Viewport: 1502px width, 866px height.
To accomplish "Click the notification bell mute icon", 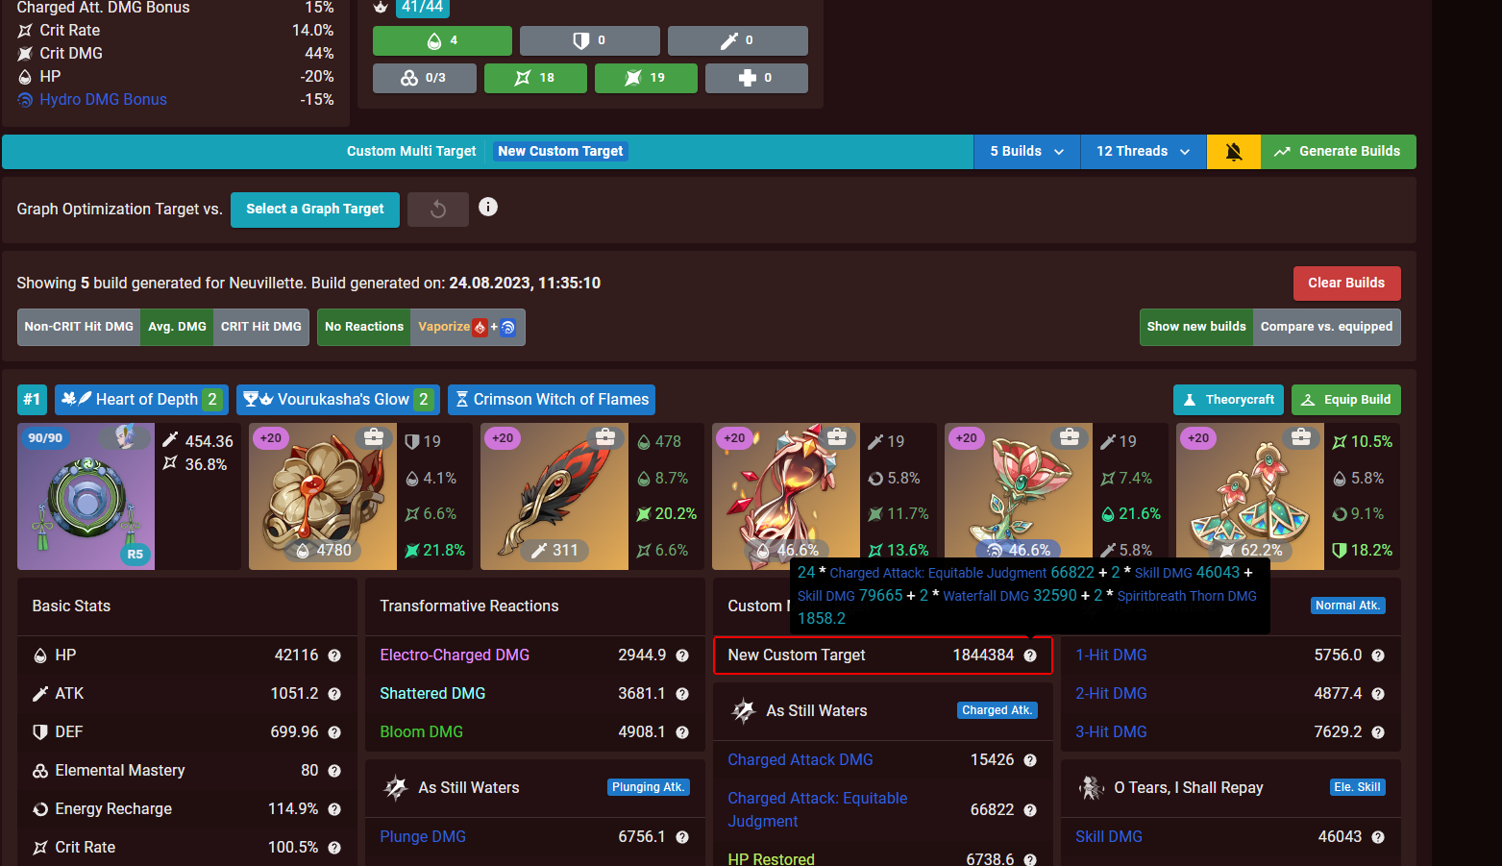I will [1234, 152].
